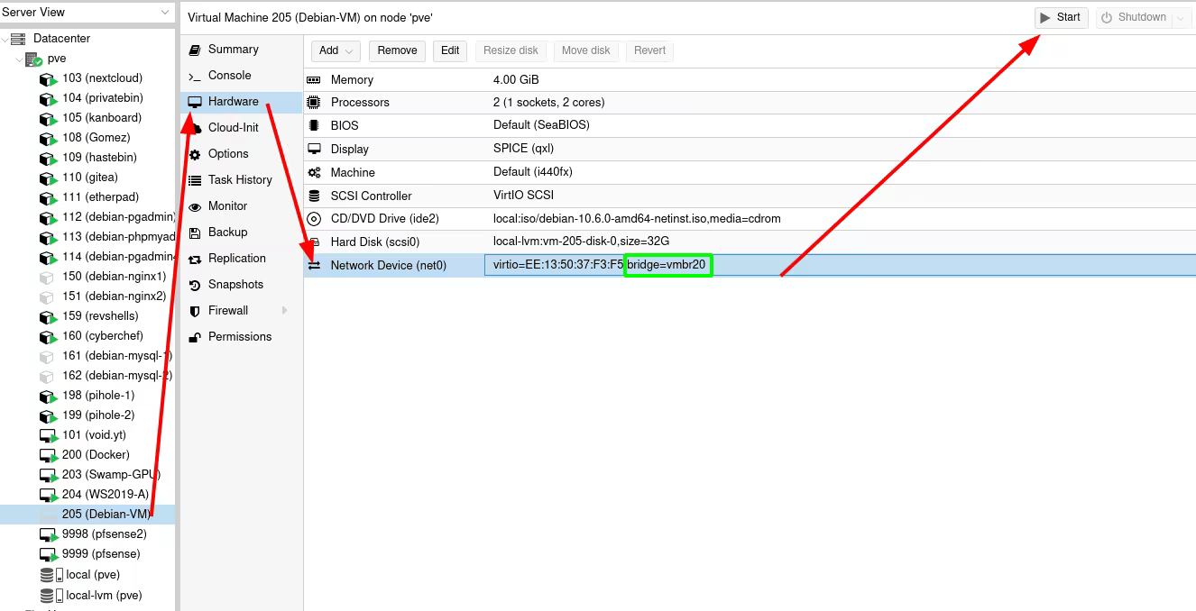Screen dimensions: 1196x611
Task: Click the Backup floppy-disk icon
Action: coord(194,233)
